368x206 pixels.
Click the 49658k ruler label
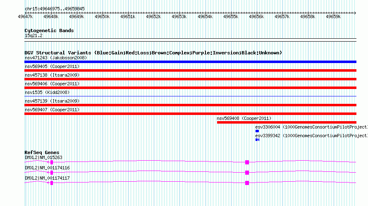(x=308, y=16)
